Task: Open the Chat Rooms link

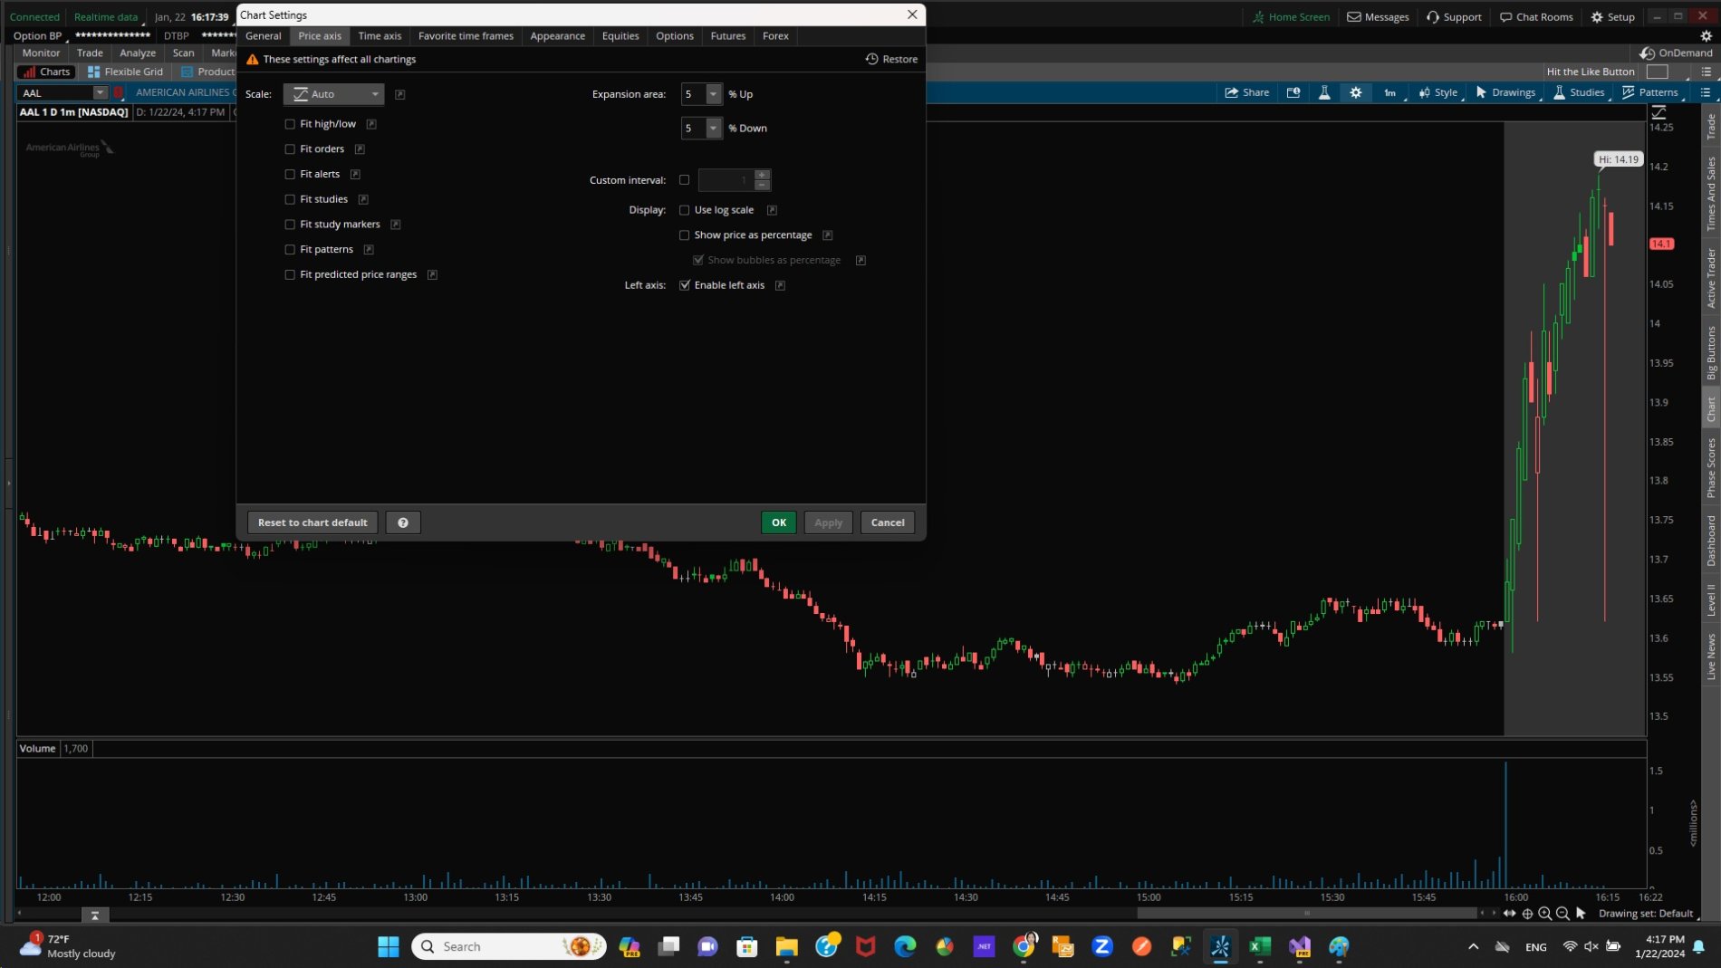Action: pos(1536,16)
